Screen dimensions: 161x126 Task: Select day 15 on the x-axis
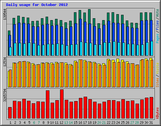click(75, 123)
